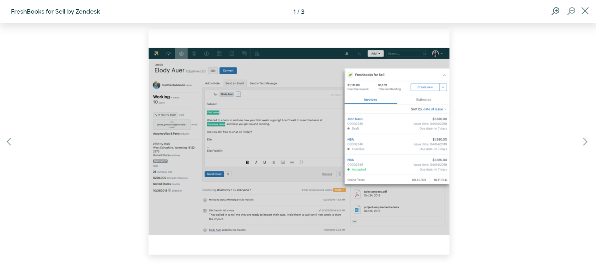Add a recipient with the plus button
Viewport: 596px width, 263px height.
click(238, 94)
